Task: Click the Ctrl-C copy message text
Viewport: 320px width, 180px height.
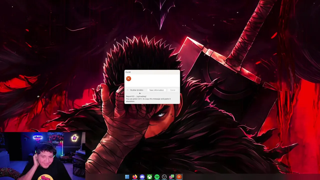Action: (x=148, y=100)
